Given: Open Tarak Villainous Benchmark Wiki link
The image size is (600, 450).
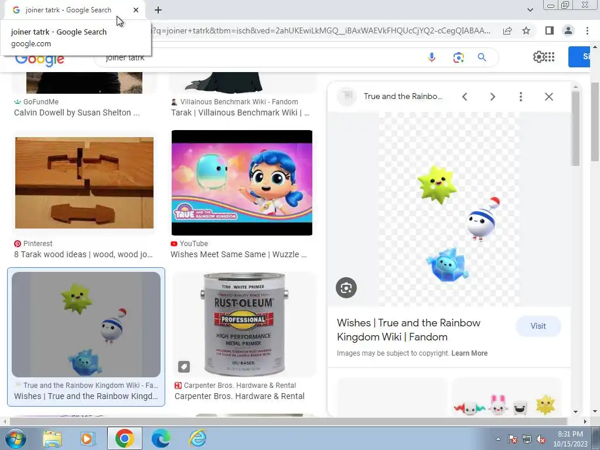Looking at the screenshot, I should pyautogui.click(x=240, y=112).
